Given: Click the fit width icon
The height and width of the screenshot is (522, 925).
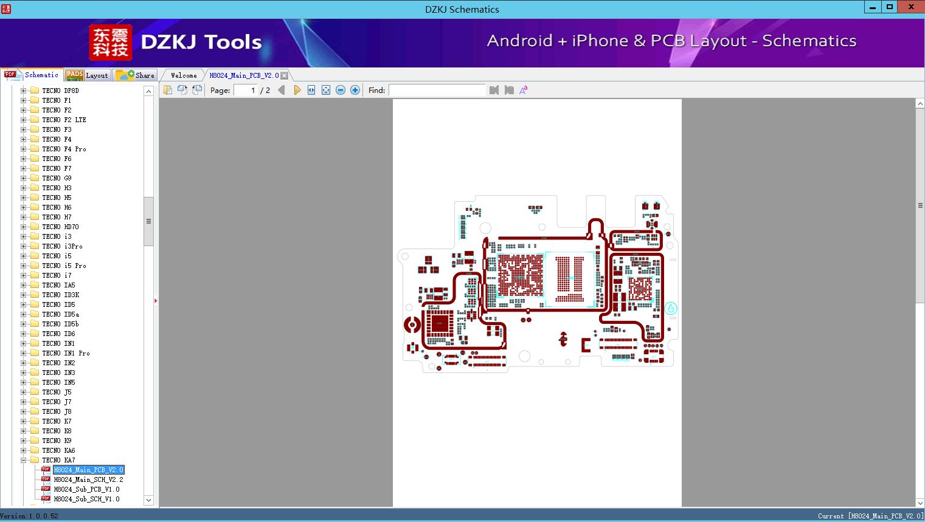Looking at the screenshot, I should pyautogui.click(x=311, y=90).
